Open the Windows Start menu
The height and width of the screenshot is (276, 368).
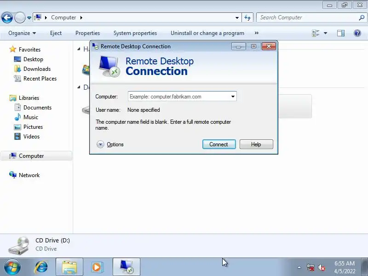12,267
